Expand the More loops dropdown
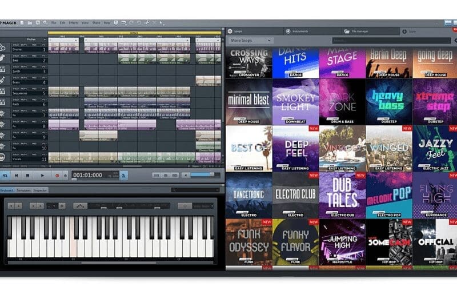Image resolution: width=457 pixels, height=286 pixels. coord(250,41)
